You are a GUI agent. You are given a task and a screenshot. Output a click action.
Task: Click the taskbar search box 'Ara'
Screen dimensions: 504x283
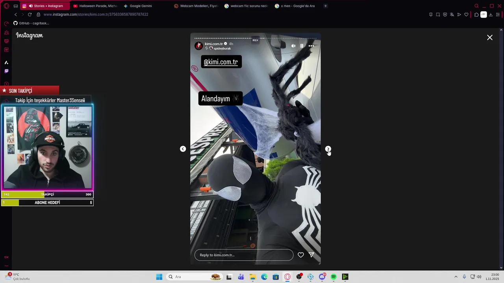pos(195,277)
